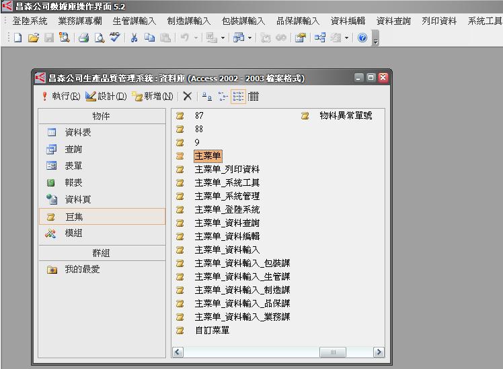503x369 pixels.
Task: Click the New document toolbar icon
Action: click(x=18, y=38)
